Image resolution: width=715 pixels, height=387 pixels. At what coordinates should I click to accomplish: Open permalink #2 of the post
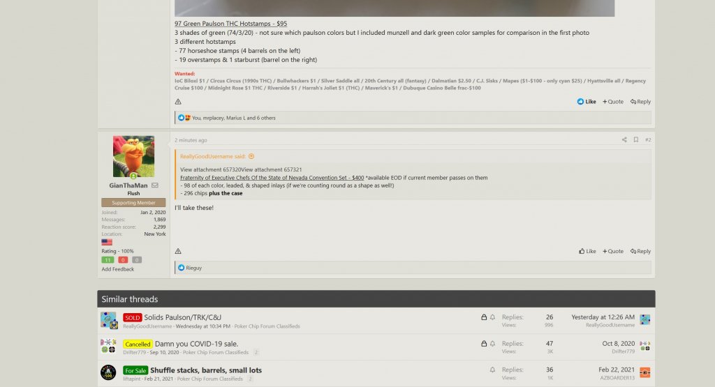point(648,139)
